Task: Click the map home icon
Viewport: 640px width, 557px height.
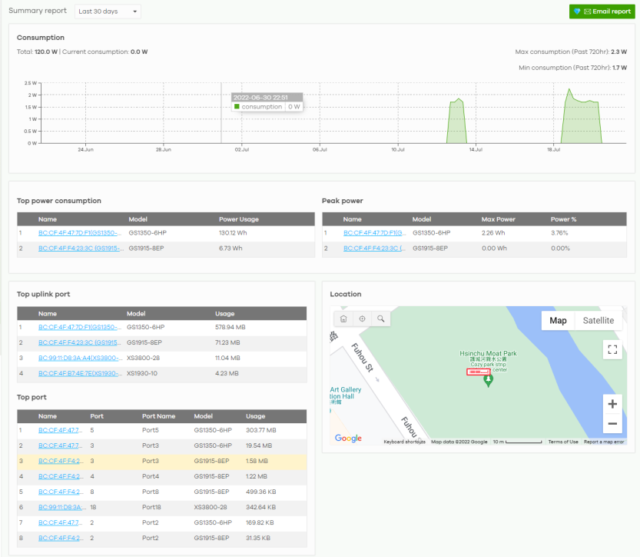Action: (343, 319)
